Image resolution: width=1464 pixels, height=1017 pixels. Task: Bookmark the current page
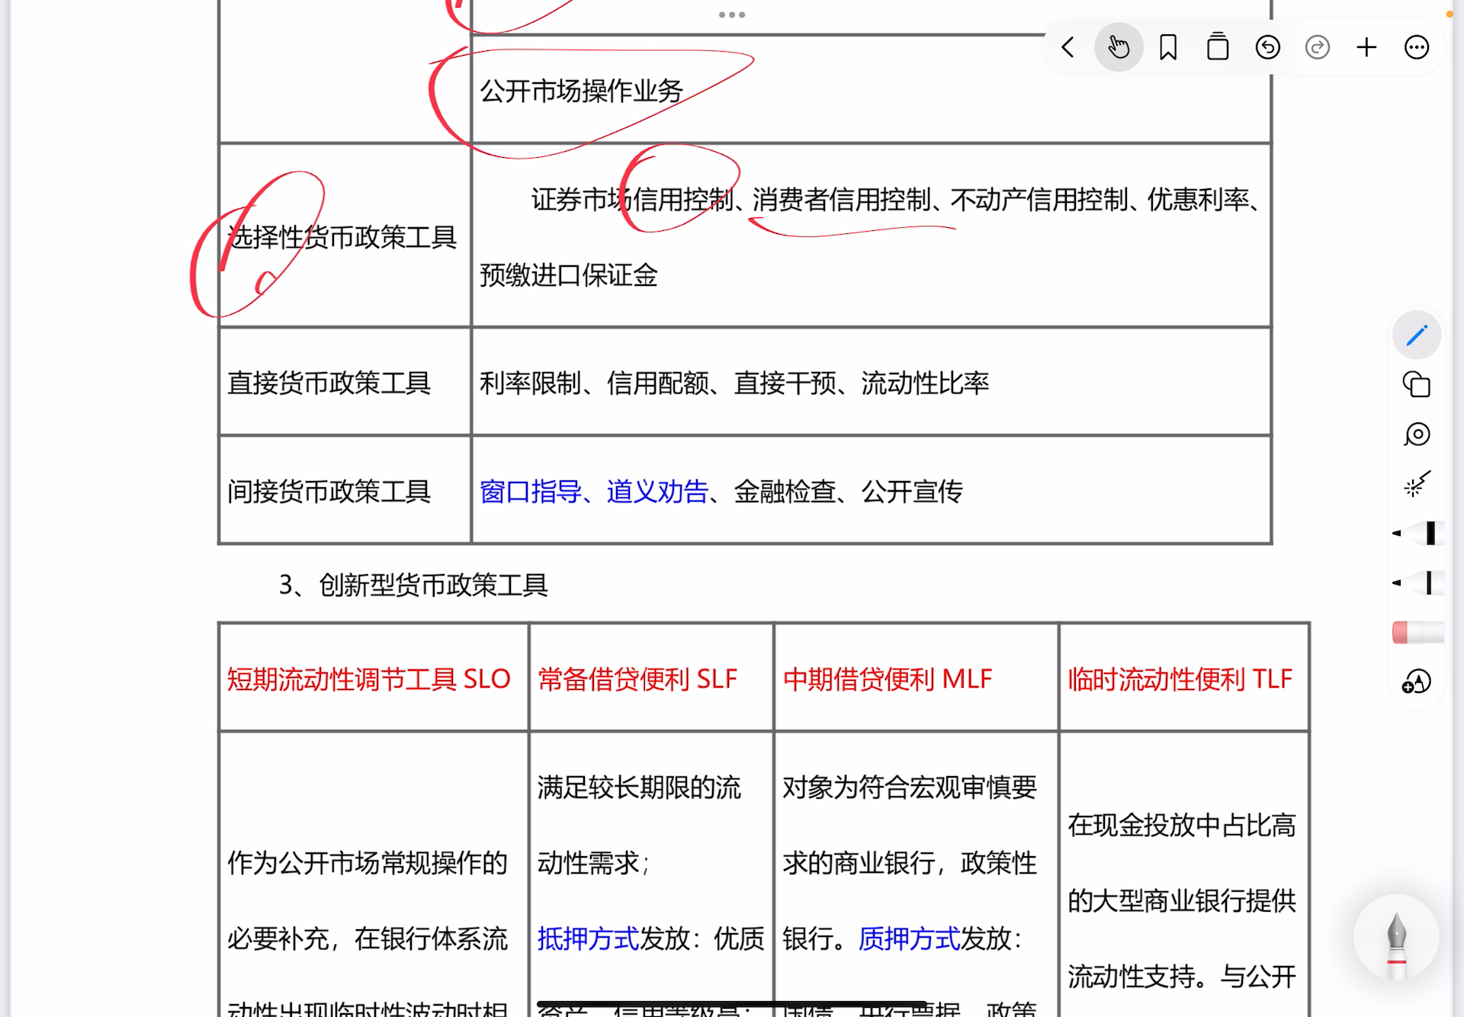click(1168, 47)
